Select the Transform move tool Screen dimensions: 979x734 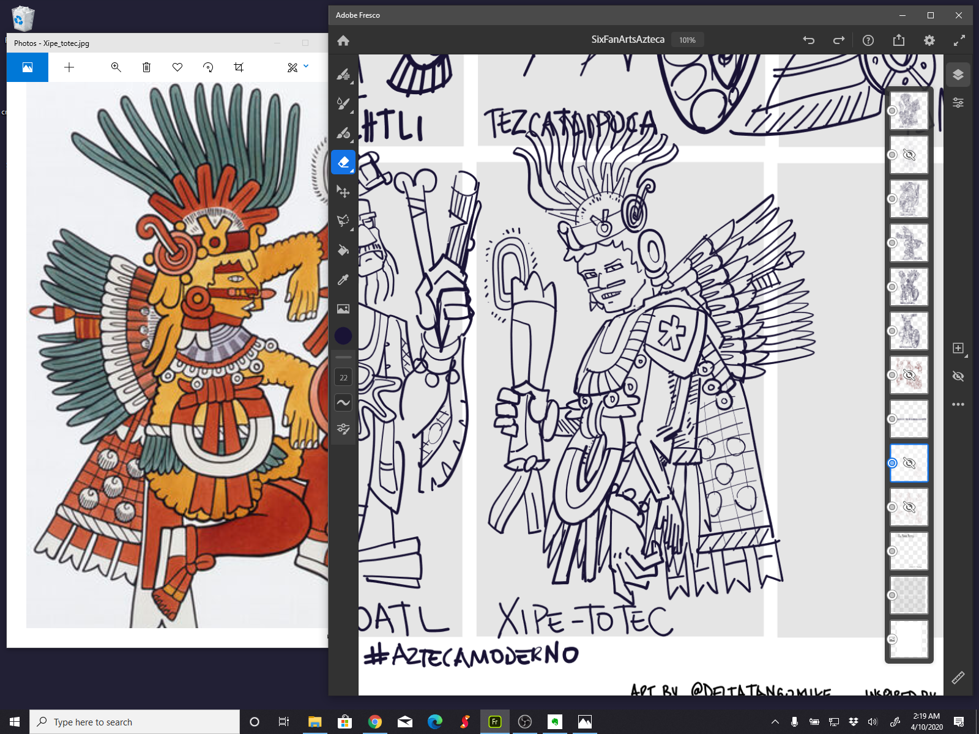tap(343, 191)
